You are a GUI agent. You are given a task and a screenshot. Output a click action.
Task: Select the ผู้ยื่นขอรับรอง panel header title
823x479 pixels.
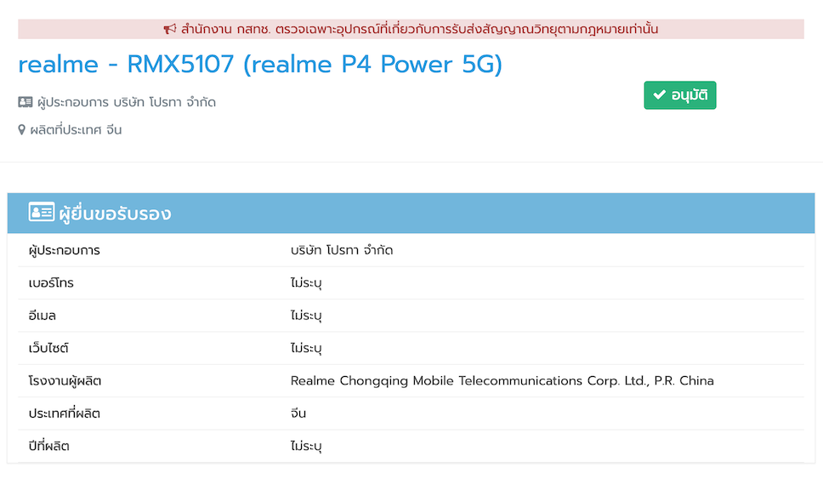115,214
